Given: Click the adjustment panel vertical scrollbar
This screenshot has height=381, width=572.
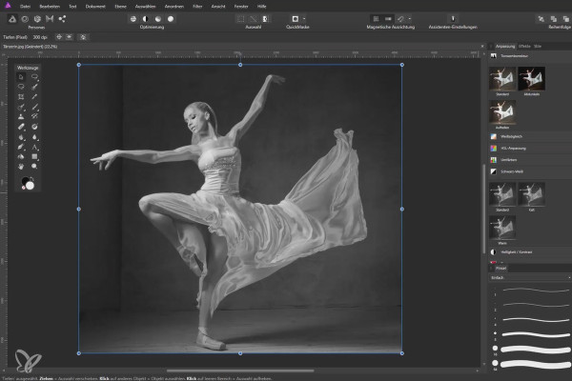Looking at the screenshot, I should point(484,208).
